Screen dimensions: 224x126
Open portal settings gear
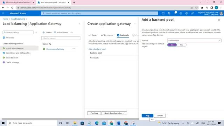181,13
